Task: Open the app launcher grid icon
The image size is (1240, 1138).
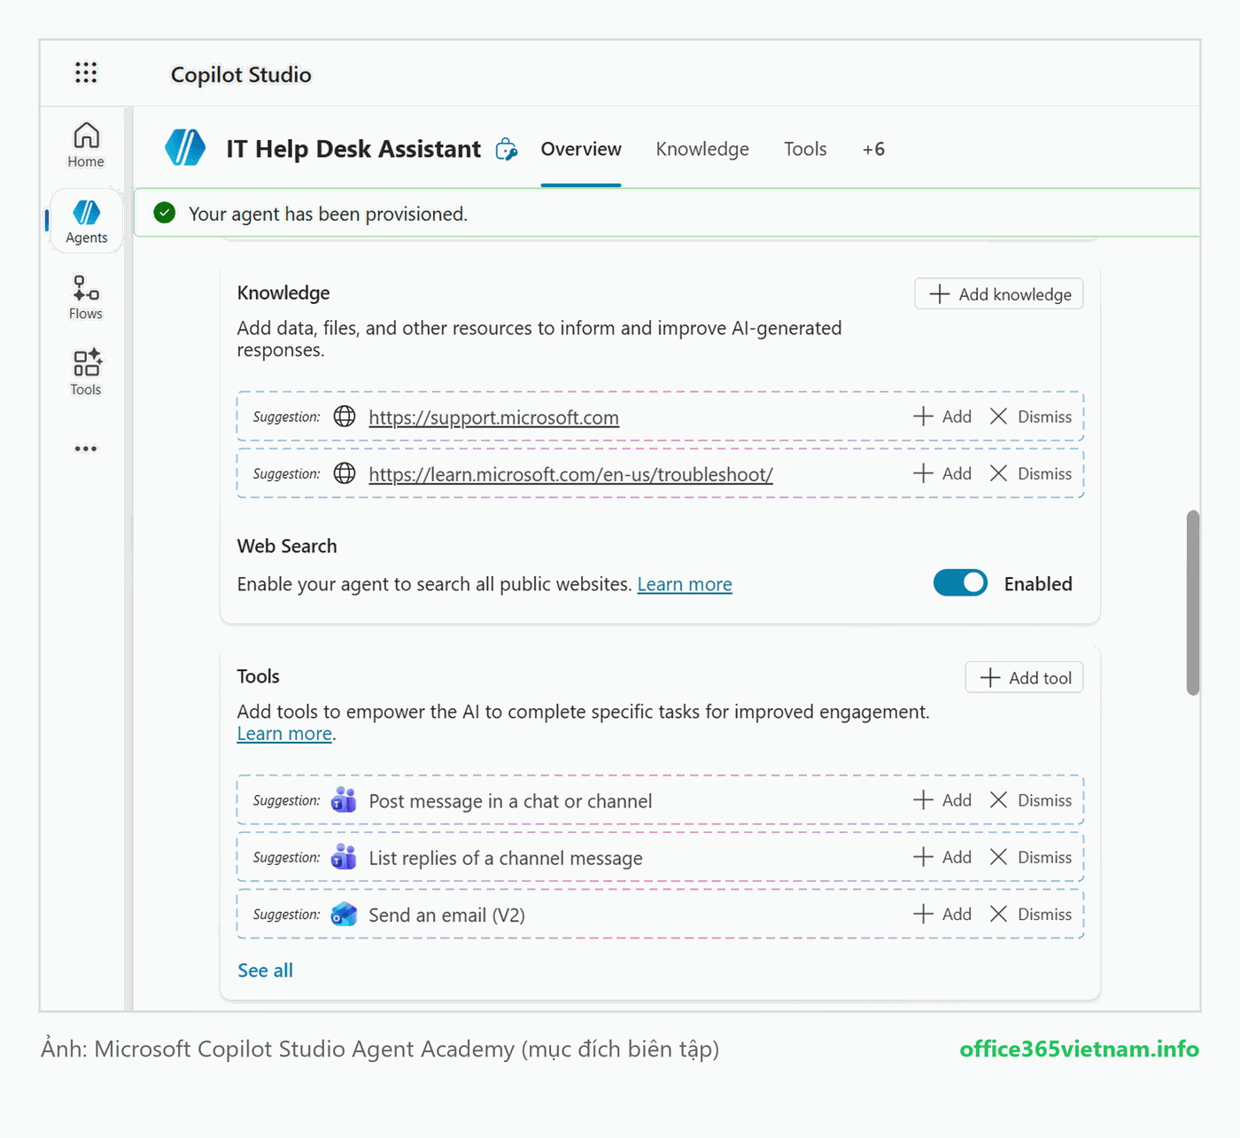Action: tap(86, 73)
